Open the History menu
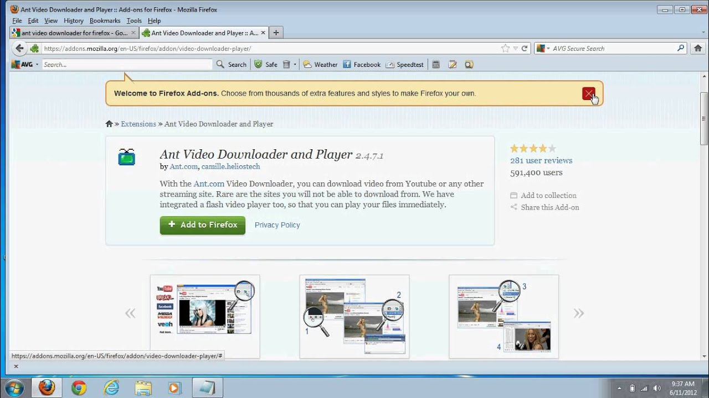 pos(74,20)
